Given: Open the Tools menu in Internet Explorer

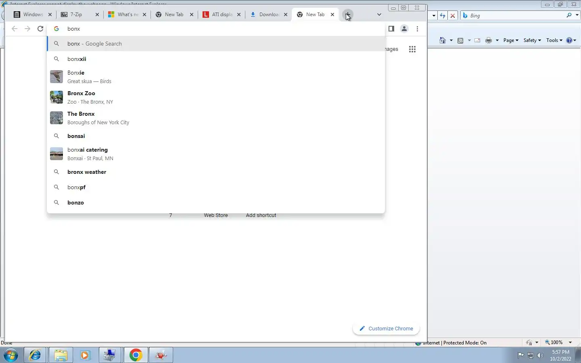Looking at the screenshot, I should click(554, 40).
